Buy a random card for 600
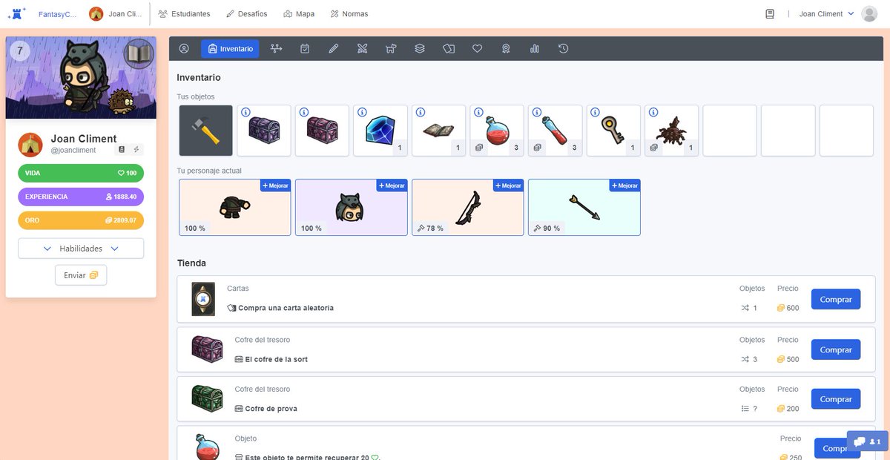This screenshot has height=460, width=890. coord(836,300)
